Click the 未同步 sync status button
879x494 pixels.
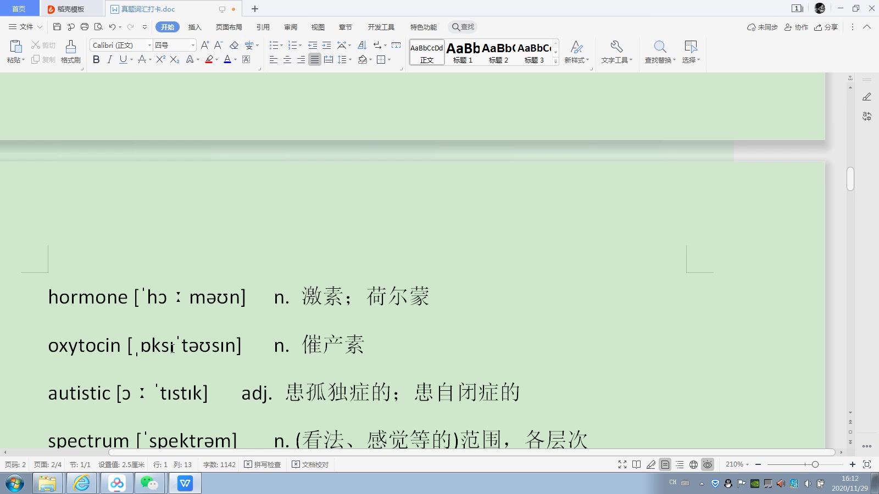tap(763, 27)
